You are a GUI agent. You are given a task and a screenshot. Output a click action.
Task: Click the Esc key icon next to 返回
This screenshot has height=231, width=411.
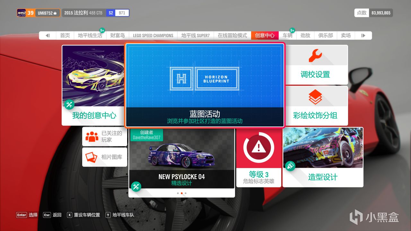(x=47, y=215)
